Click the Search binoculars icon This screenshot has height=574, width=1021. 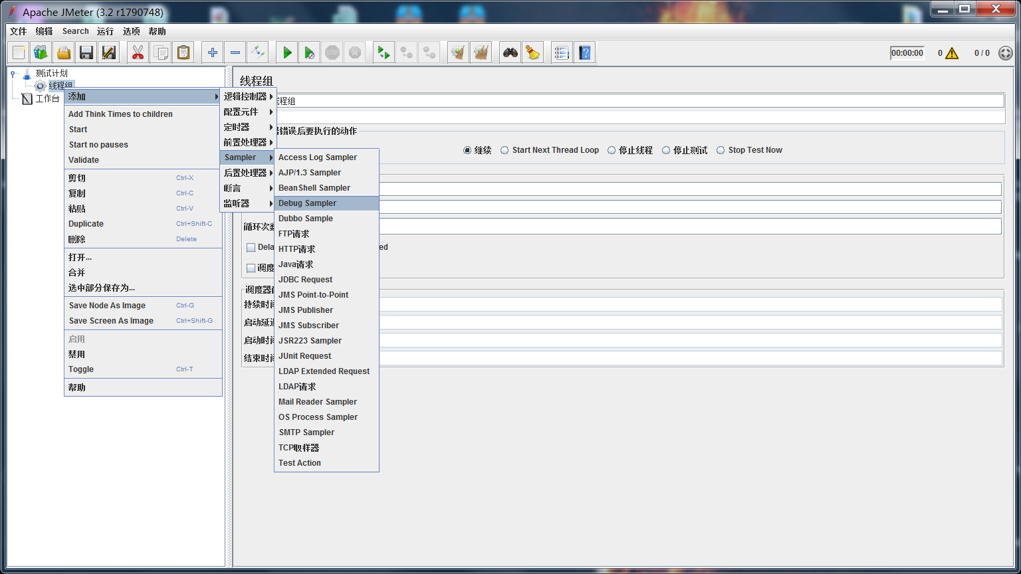pyautogui.click(x=510, y=52)
